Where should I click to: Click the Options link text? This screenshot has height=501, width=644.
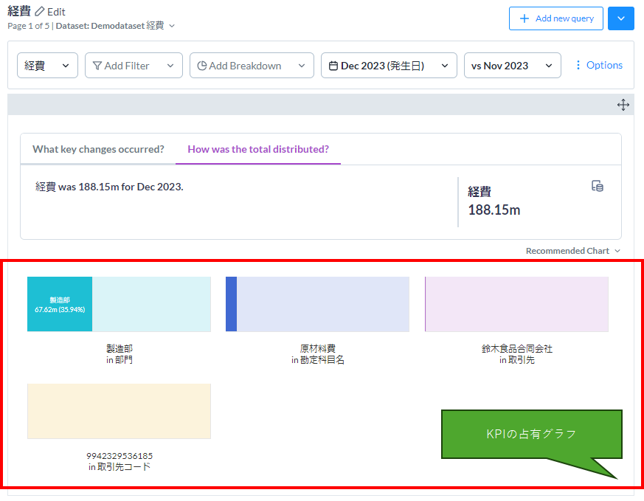pyautogui.click(x=604, y=65)
